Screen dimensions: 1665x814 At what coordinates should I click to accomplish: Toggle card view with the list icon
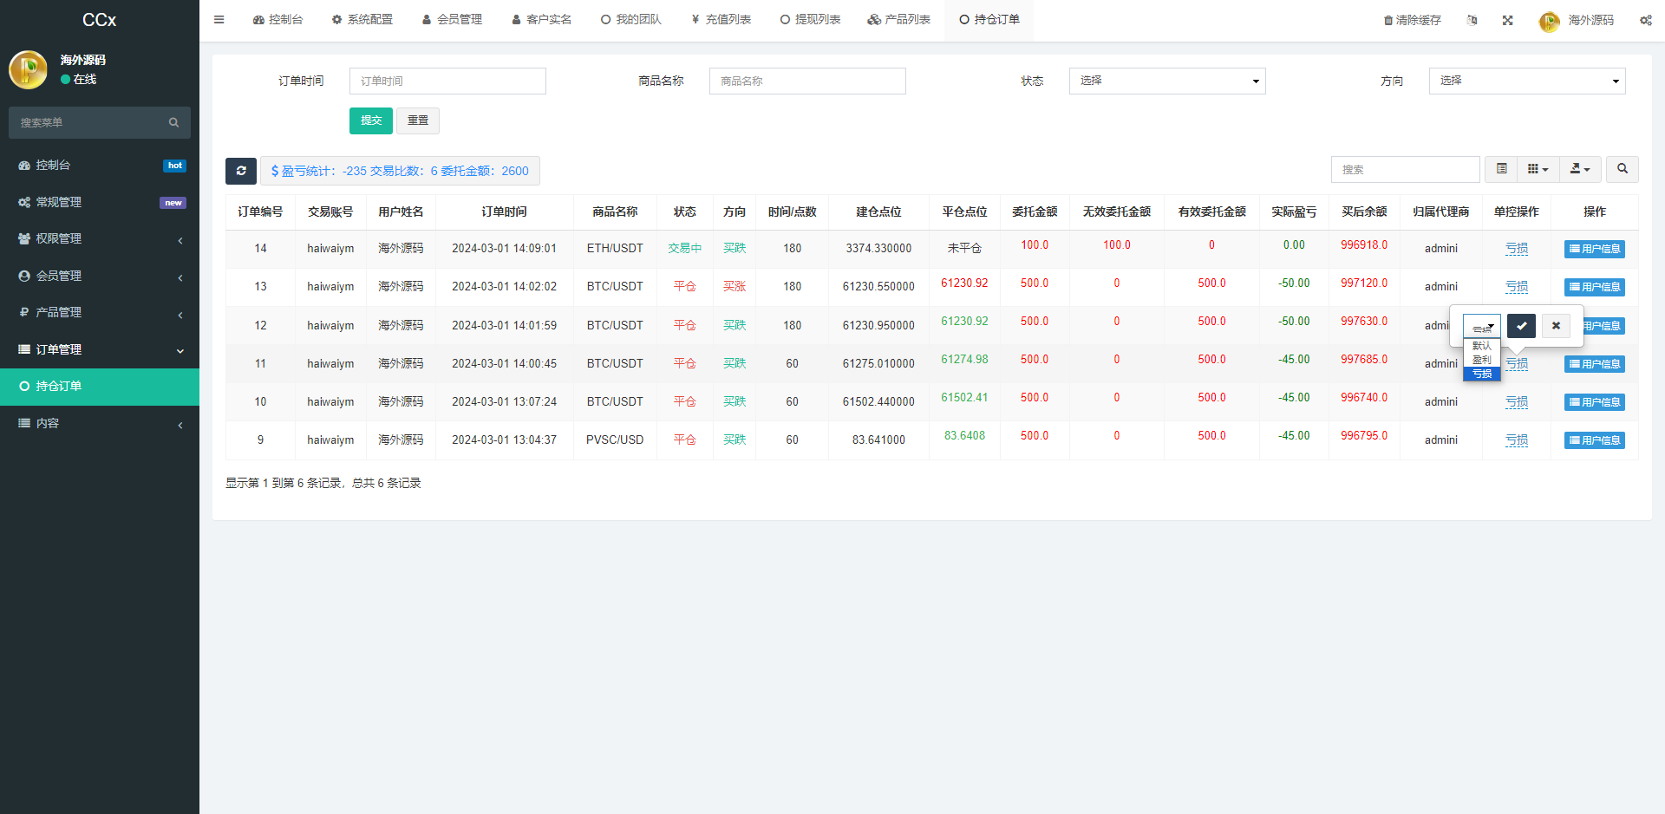(x=1501, y=169)
